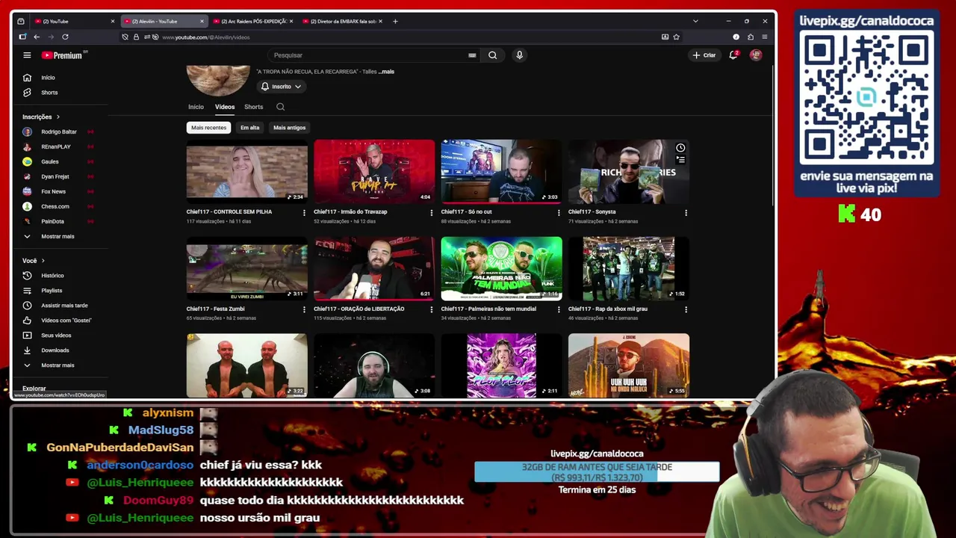This screenshot has width=956, height=538.
Task: Select the Mais antigos filter chip
Action: (x=289, y=128)
